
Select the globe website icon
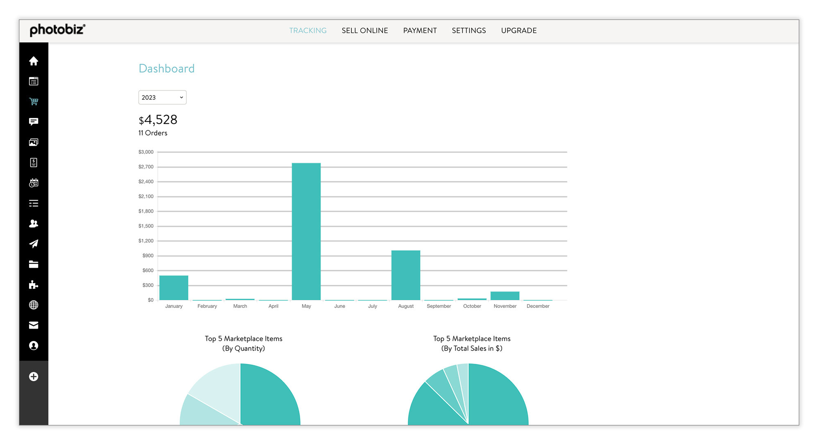34,305
